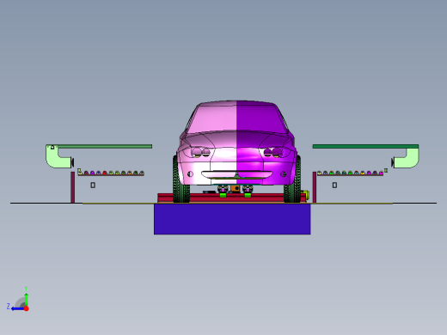Image resolution: width=447 pixels, height=335 pixels.
Task: Click the car's front grille opening
Action: click(x=236, y=174)
